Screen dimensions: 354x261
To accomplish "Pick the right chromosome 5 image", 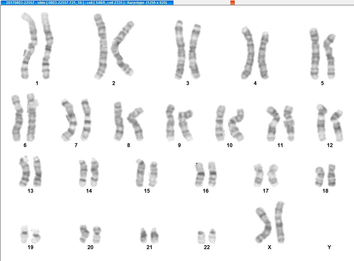I will [330, 56].
